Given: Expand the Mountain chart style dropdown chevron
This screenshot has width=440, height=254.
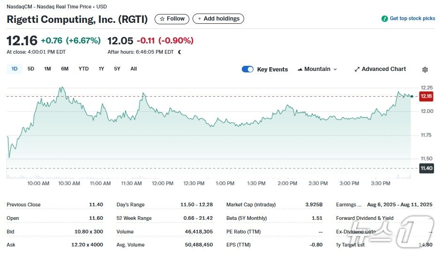Looking at the screenshot, I should coord(335,69).
